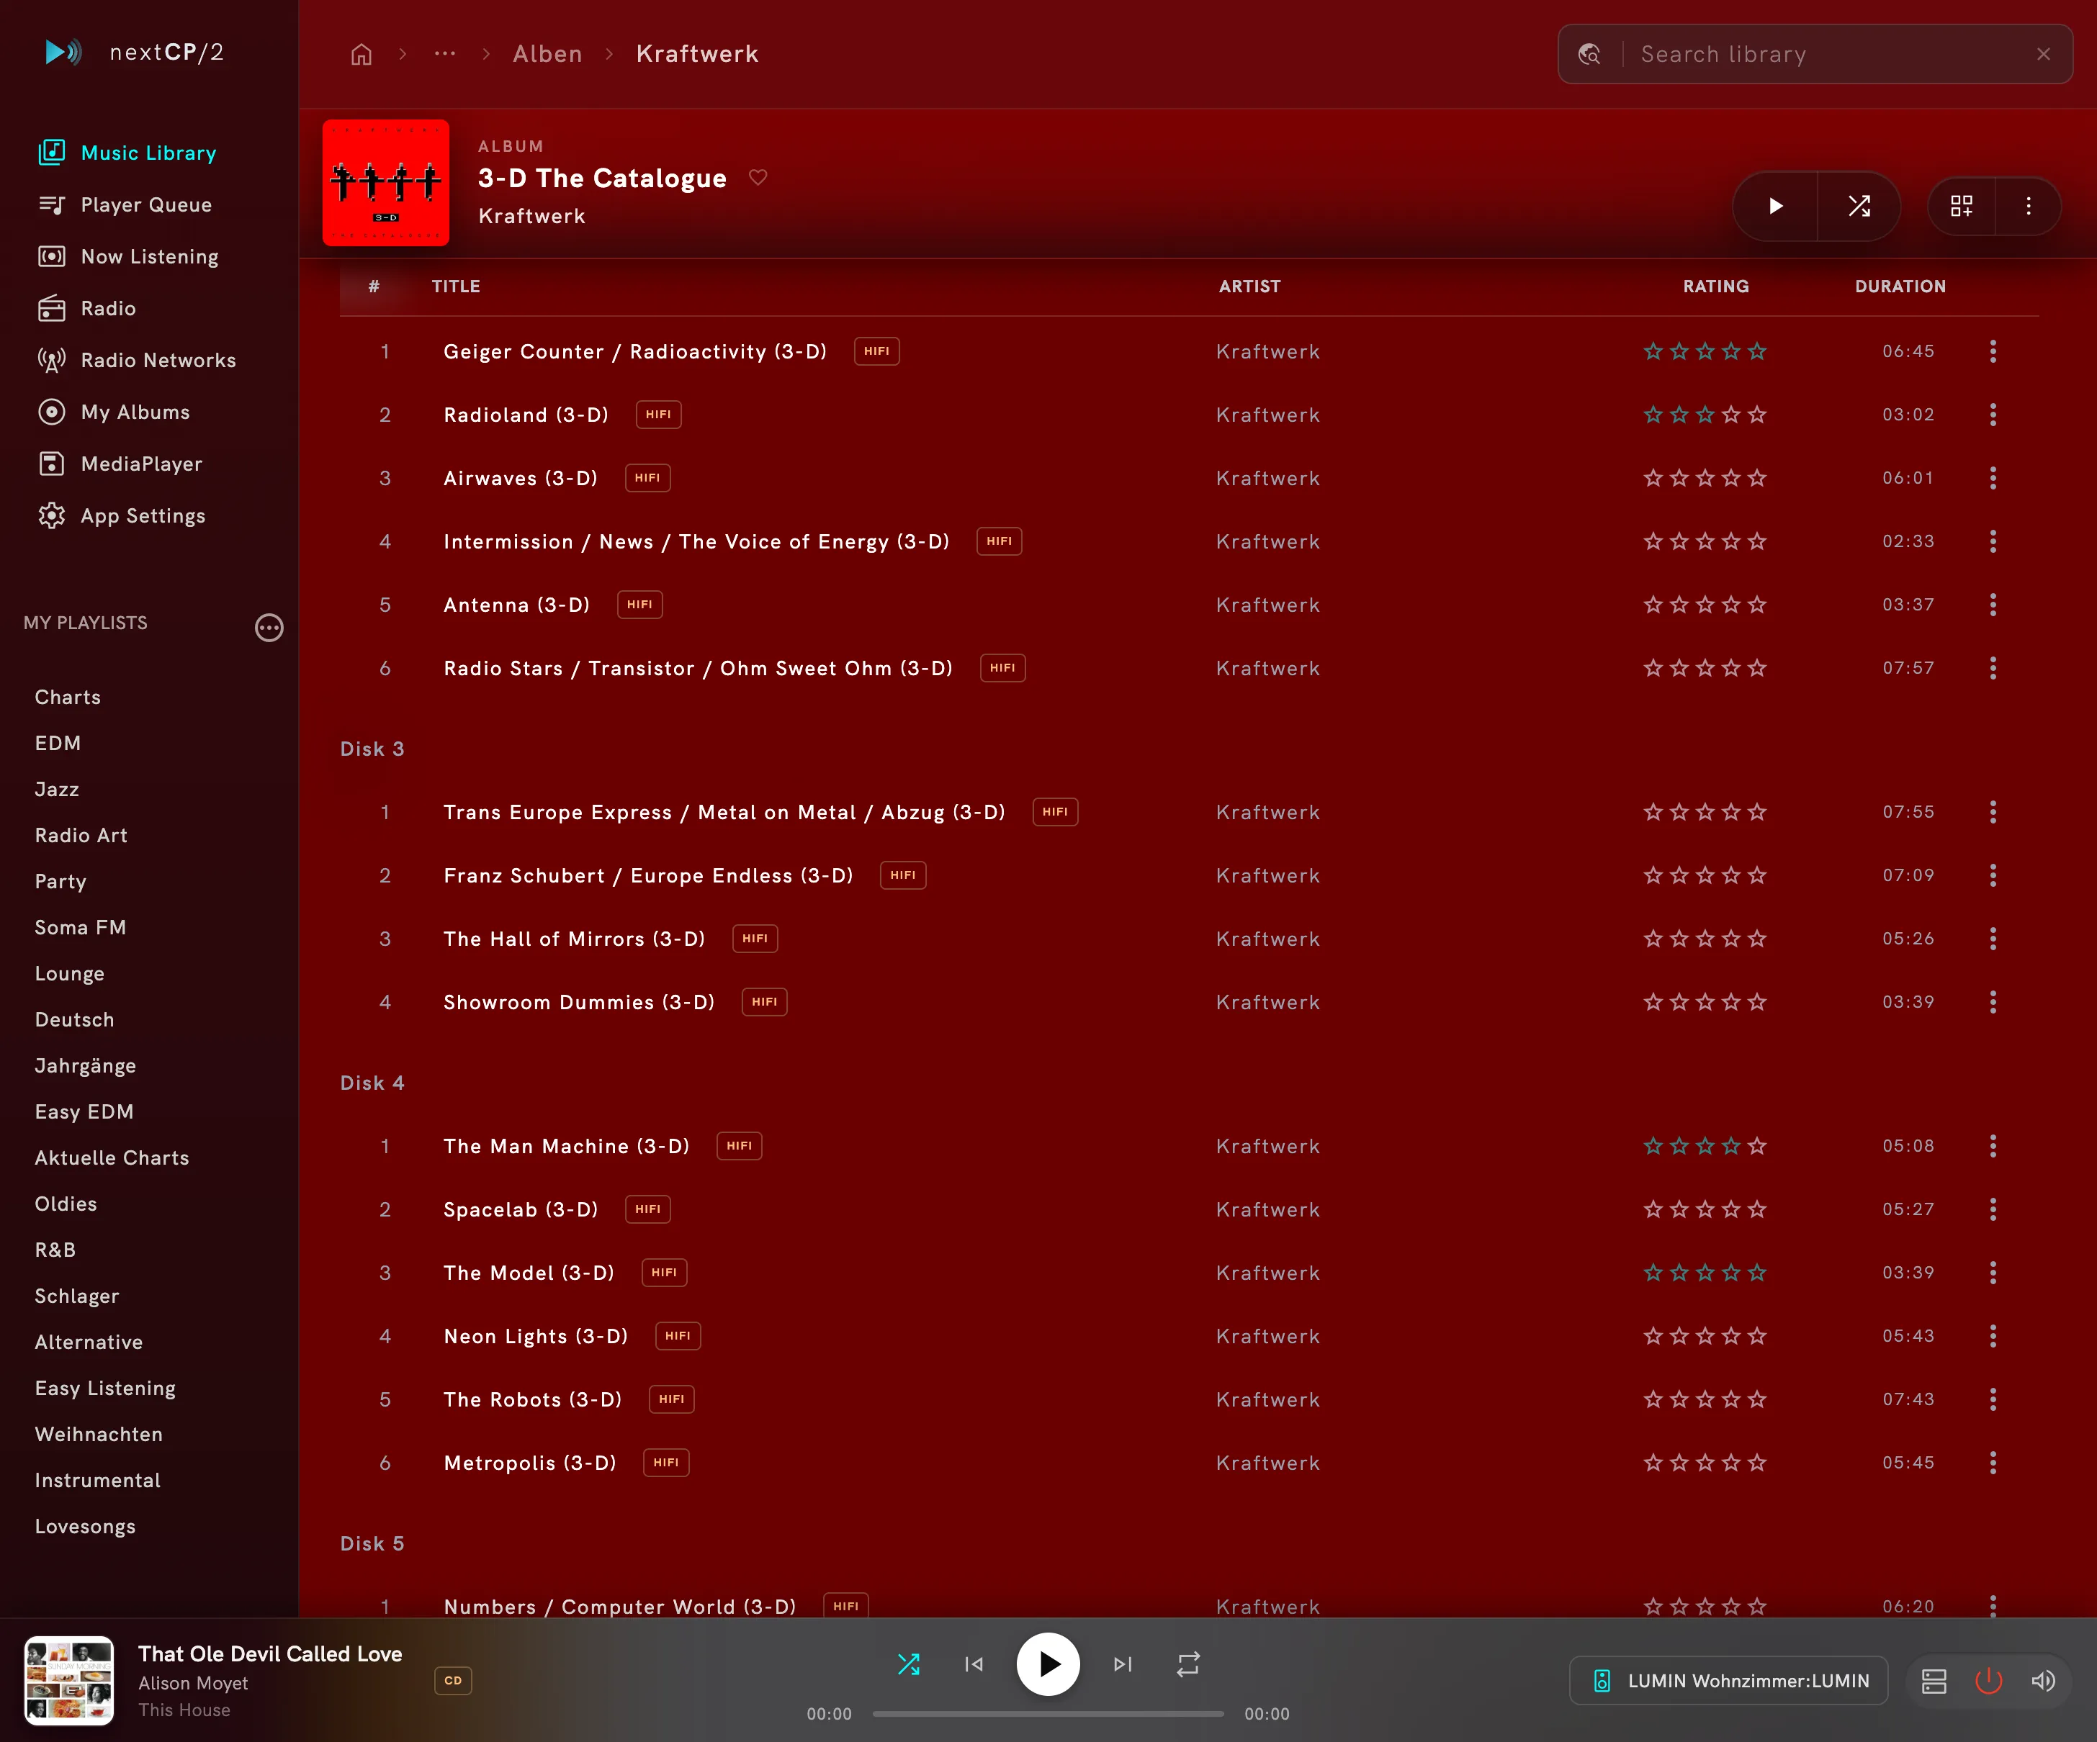2097x1742 pixels.
Task: Open Radio section
Action: pos(87,309)
